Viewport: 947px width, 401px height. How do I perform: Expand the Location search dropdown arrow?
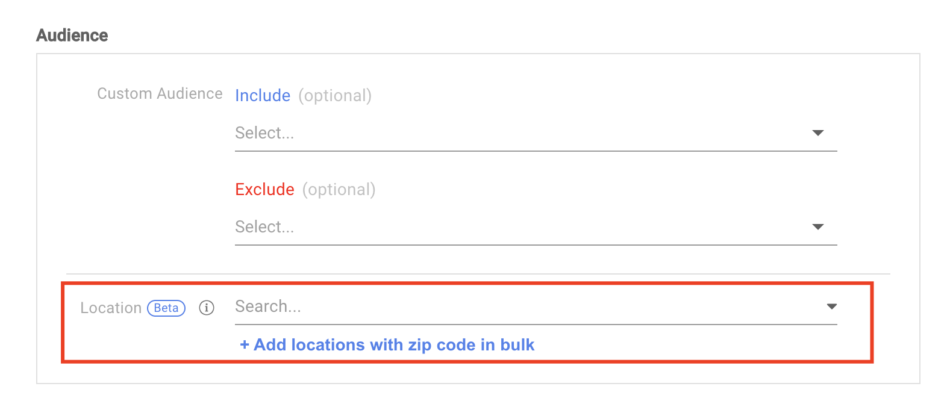click(x=831, y=306)
